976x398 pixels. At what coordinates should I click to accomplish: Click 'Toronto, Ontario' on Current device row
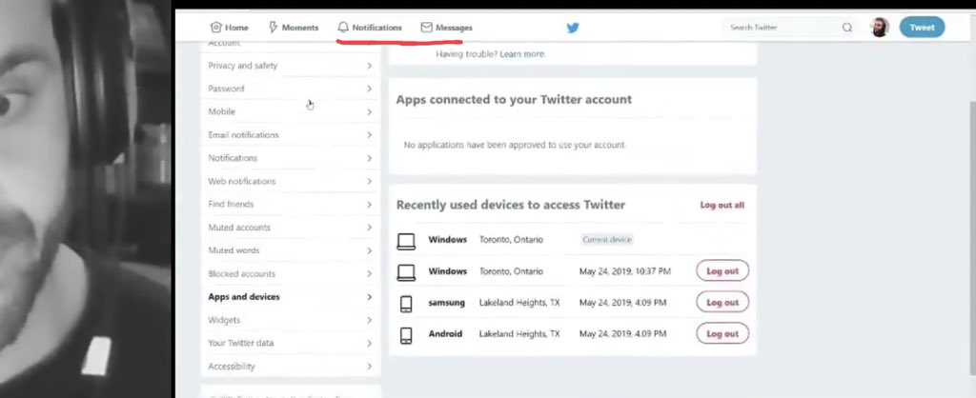point(511,239)
